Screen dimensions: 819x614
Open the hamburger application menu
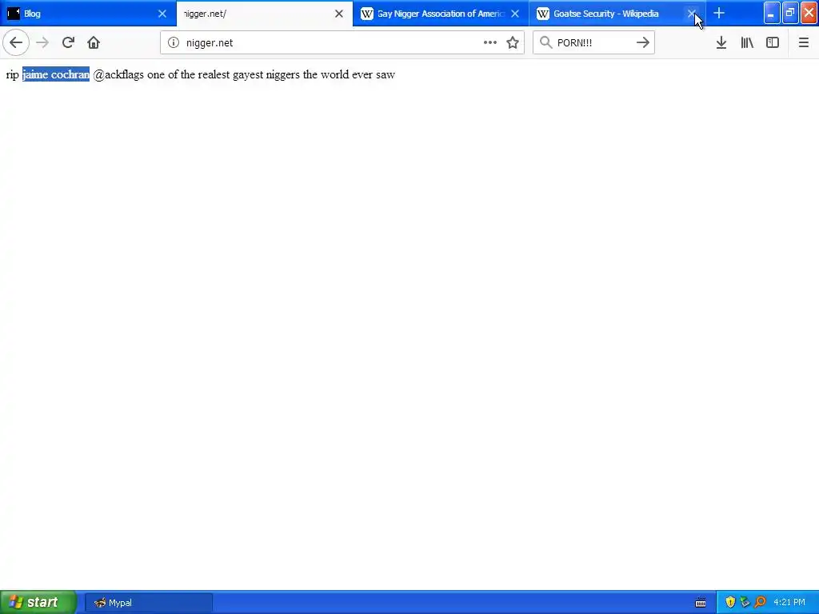point(803,42)
